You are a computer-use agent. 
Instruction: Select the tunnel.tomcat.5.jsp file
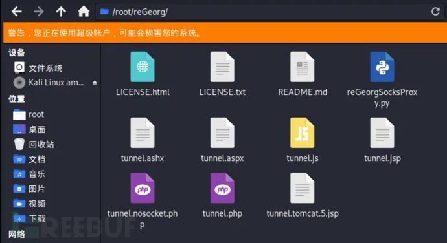click(303, 195)
